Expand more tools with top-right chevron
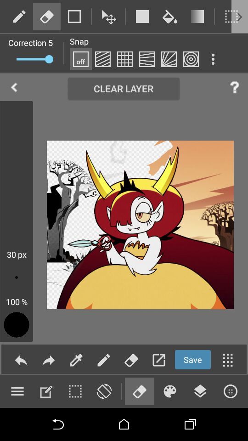The width and height of the screenshot is (248, 441). (x=240, y=17)
